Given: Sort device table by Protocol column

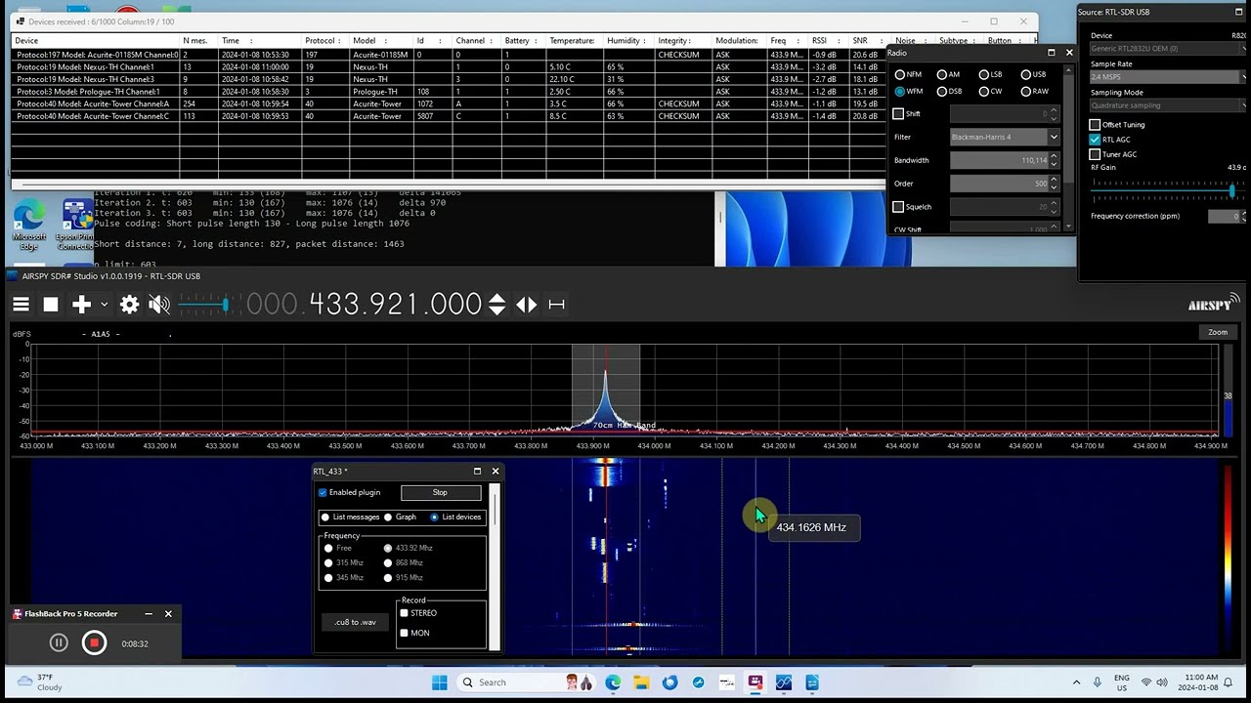Looking at the screenshot, I should click(x=323, y=41).
